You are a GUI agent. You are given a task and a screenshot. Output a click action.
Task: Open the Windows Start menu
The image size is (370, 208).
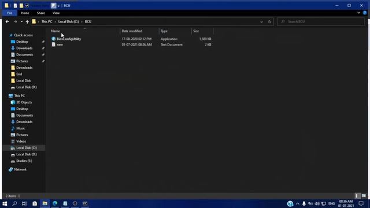coord(5,203)
